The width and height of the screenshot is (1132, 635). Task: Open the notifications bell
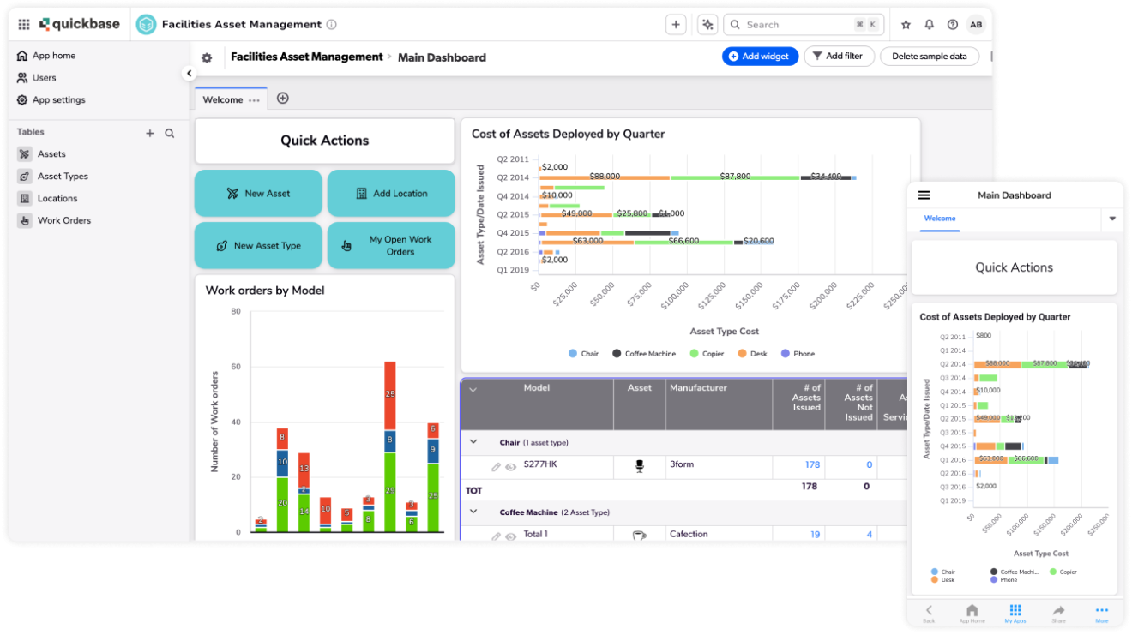929,24
